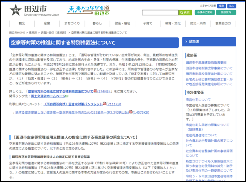Open the 産業 navigation menu
The height and width of the screenshot is (182, 246).
tap(47, 23)
